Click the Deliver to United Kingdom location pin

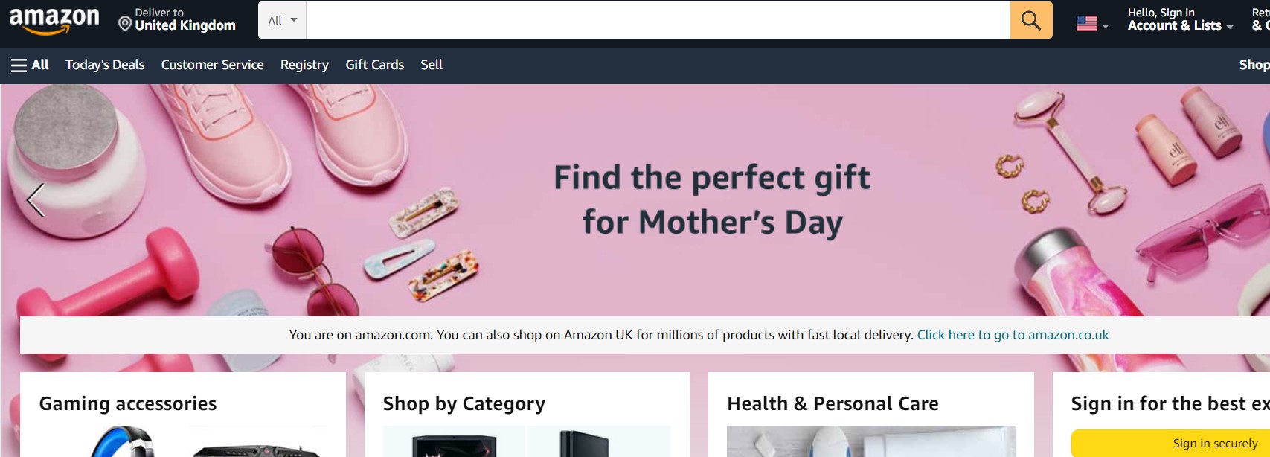pyautogui.click(x=125, y=24)
